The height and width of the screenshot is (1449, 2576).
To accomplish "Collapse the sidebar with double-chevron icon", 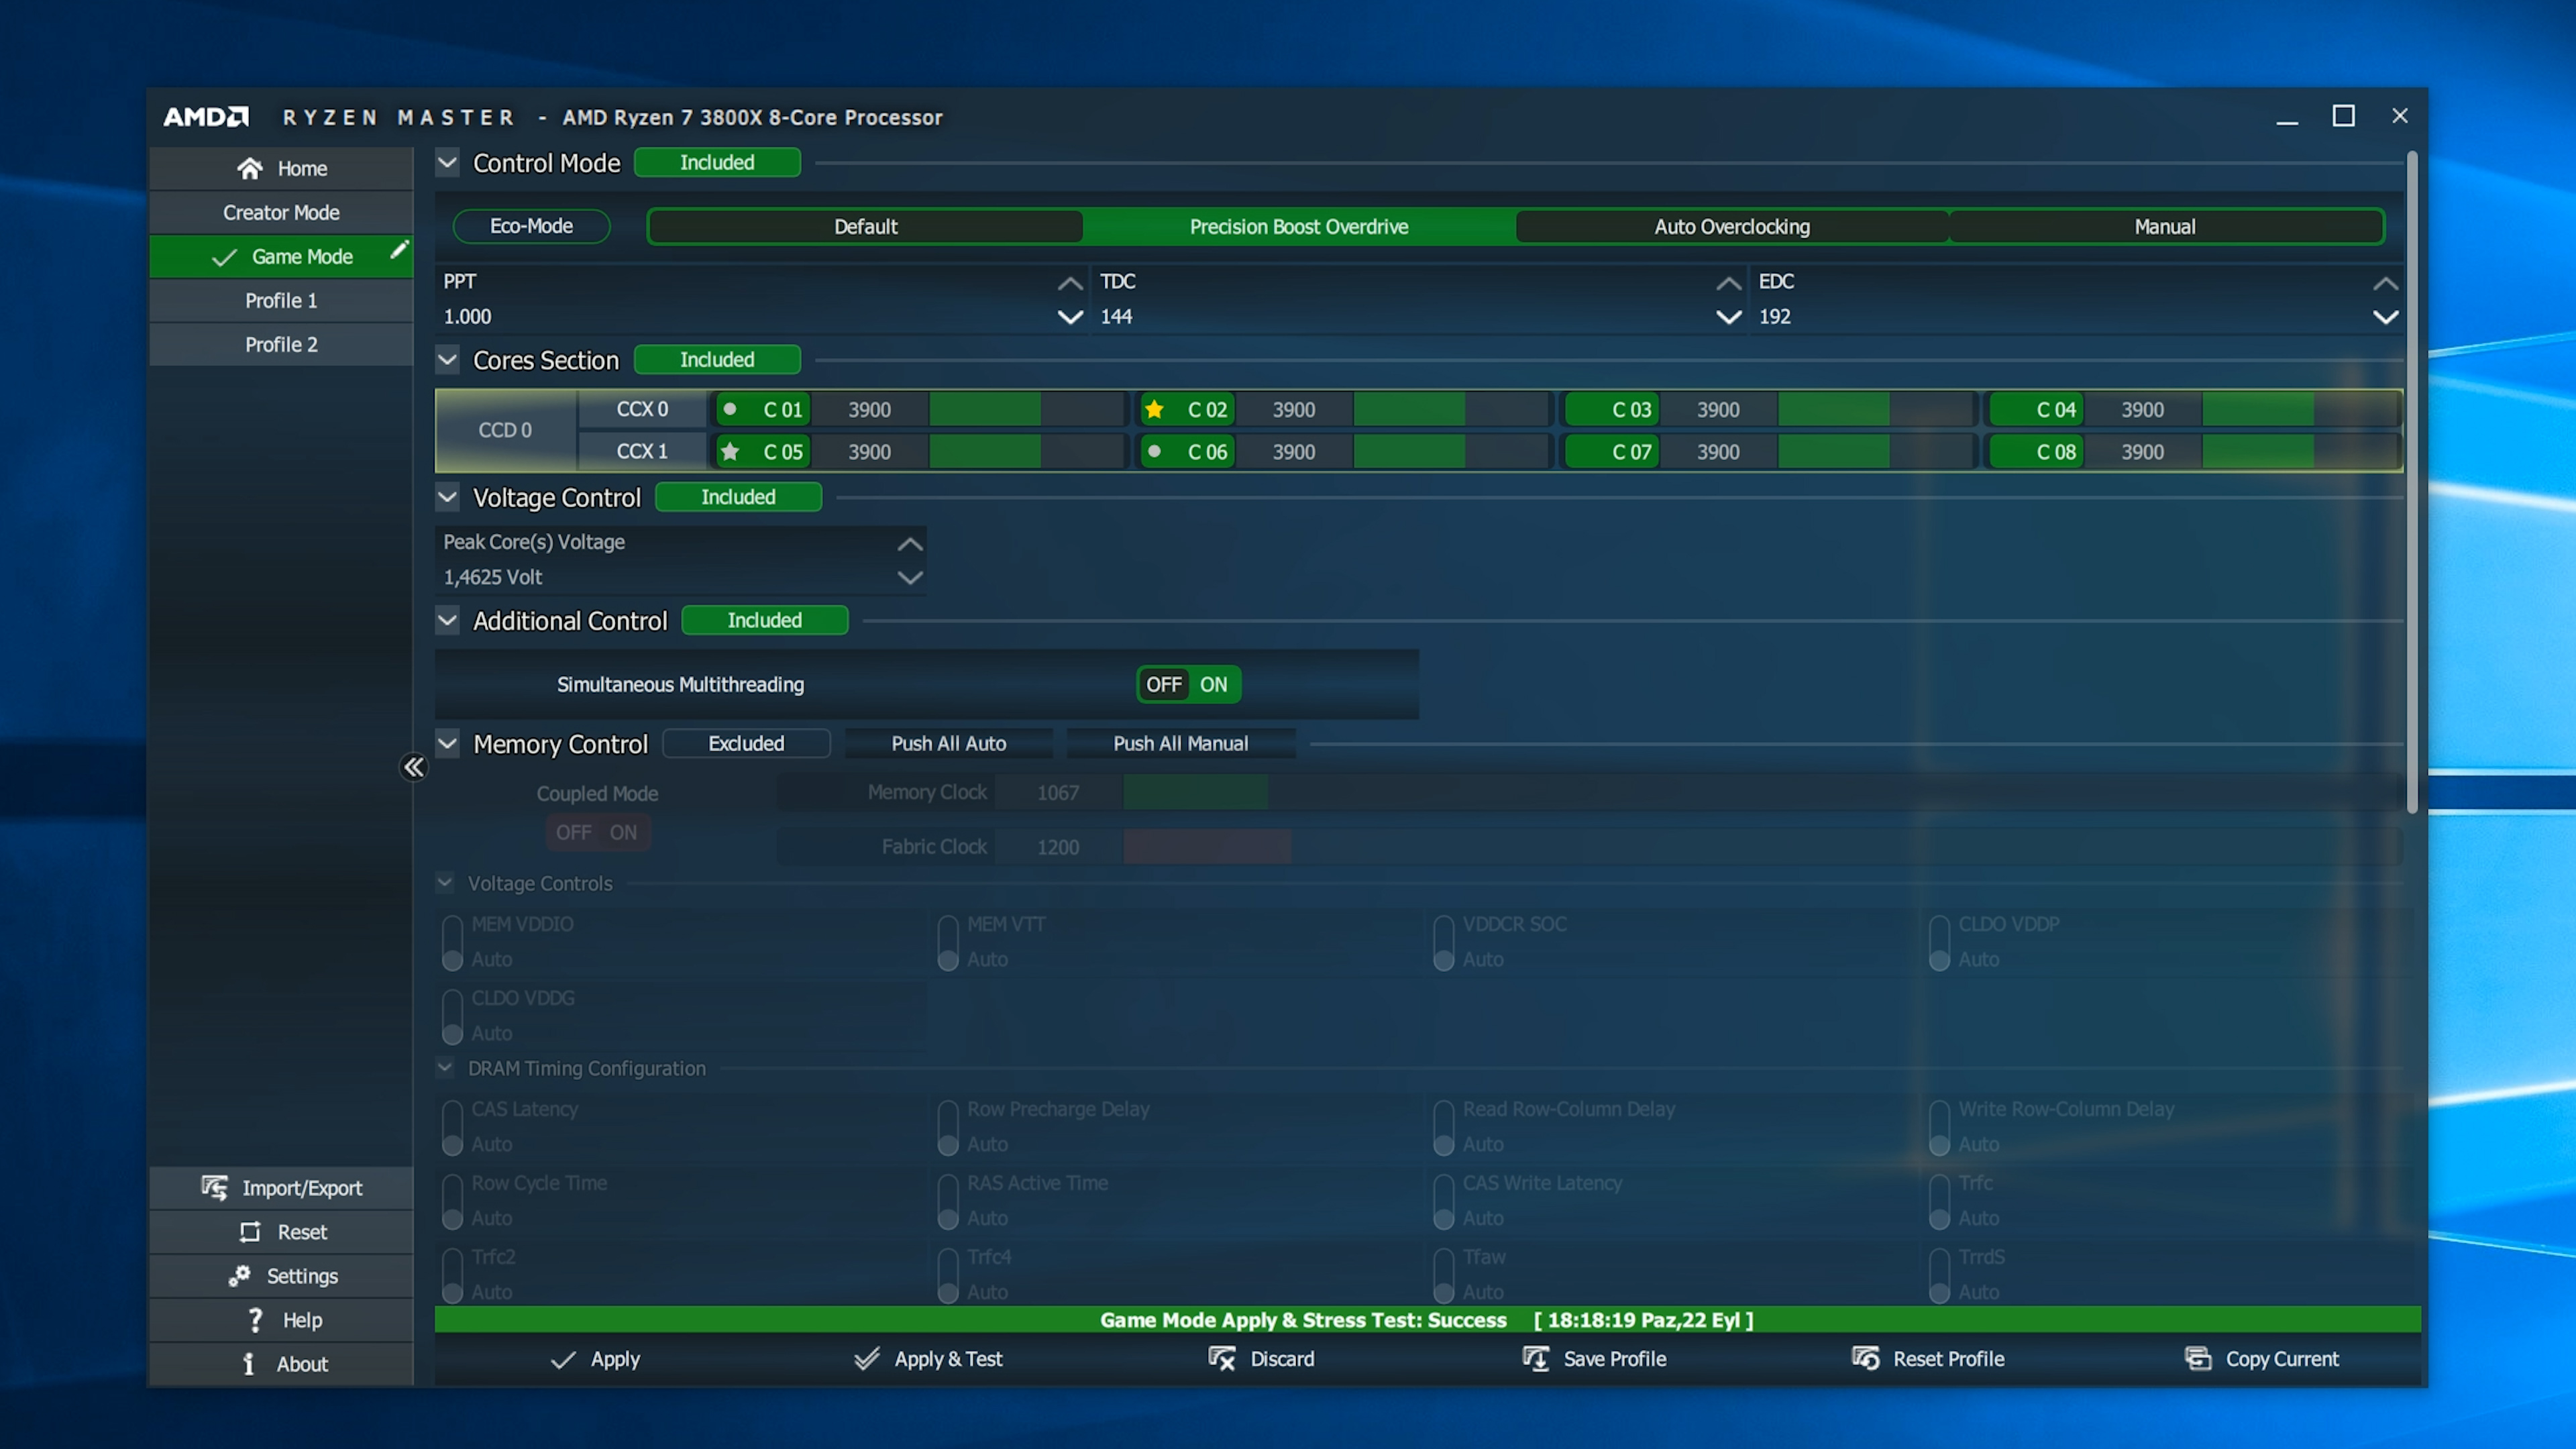I will click(x=414, y=767).
